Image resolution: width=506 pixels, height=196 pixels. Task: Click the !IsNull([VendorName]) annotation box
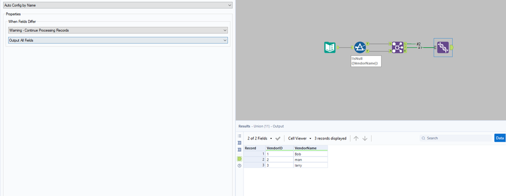click(x=366, y=61)
